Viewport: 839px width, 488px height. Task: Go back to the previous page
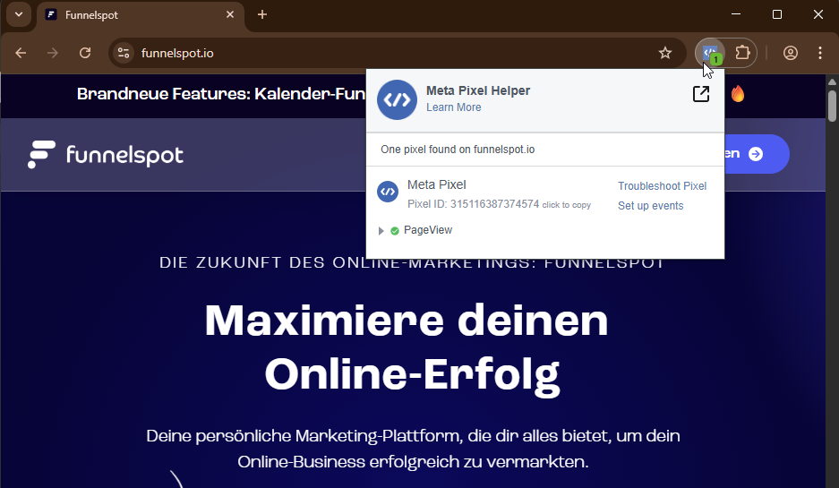21,53
